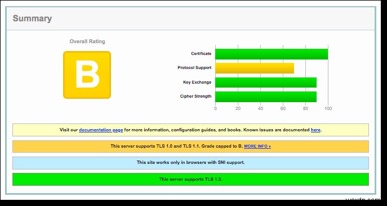Click the Certificate chart label
Viewport: 387px width, 206px height.
click(x=201, y=53)
